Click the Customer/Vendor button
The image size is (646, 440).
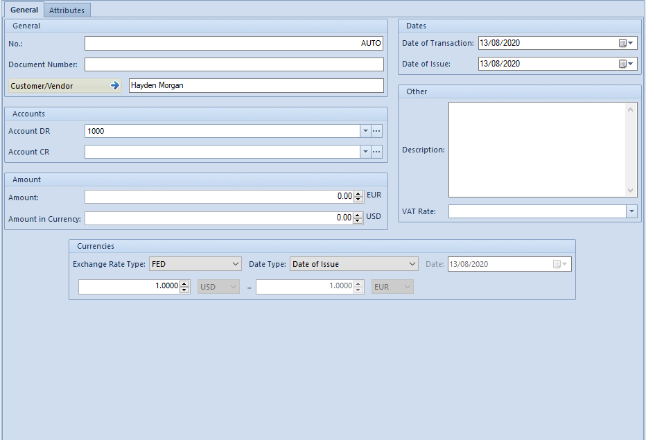click(x=65, y=86)
